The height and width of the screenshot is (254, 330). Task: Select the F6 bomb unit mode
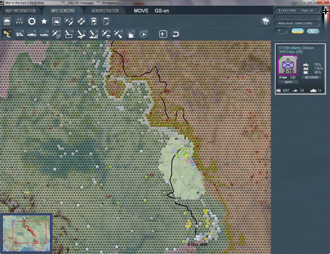tap(69, 34)
